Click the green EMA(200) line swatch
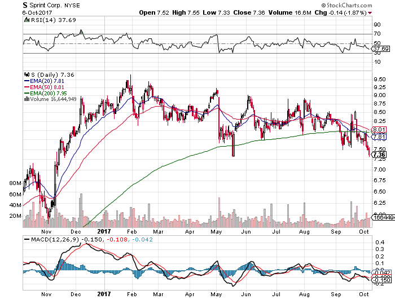Image resolution: width=395 pixels, height=299 pixels. tap(27, 93)
